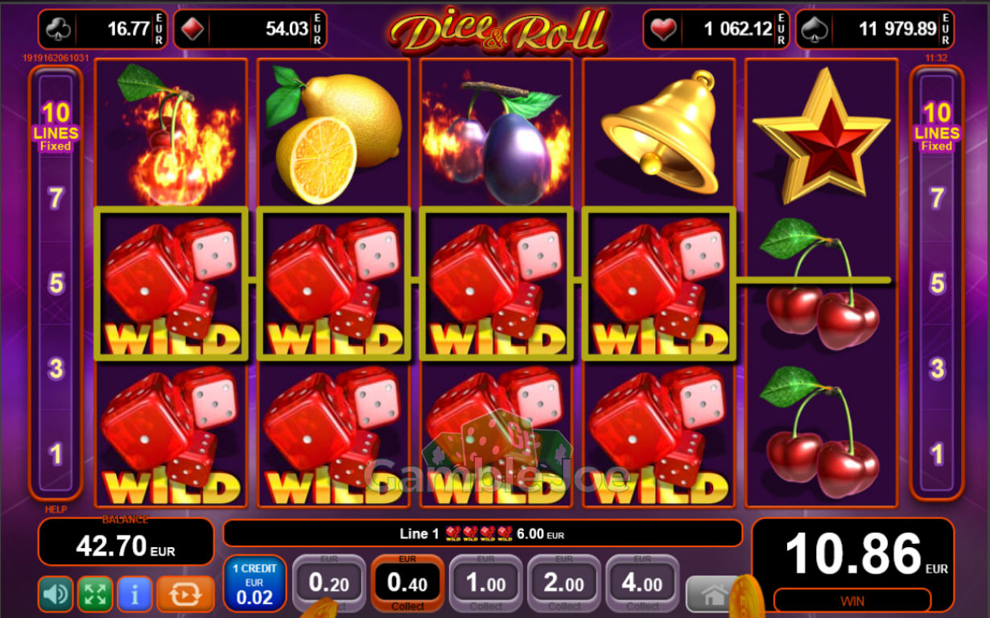The width and height of the screenshot is (990, 618).
Task: Click the spades jackpot icon
Action: [x=815, y=30]
